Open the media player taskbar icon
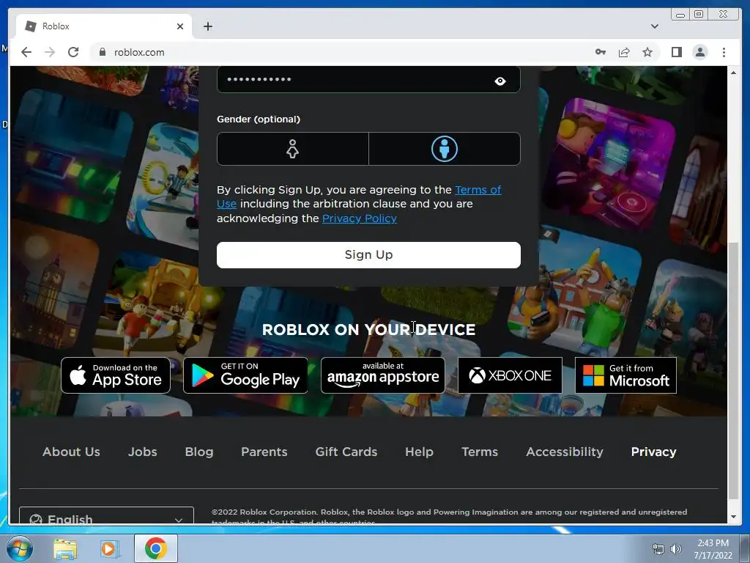750x563 pixels. coord(108,548)
